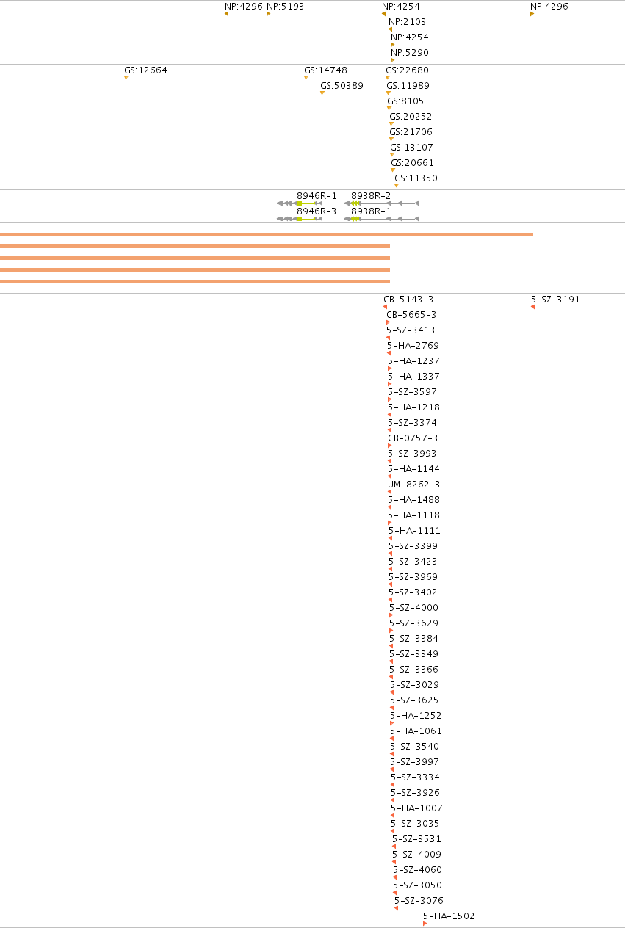Open the 8938R-2 gene model label
The image size is (625, 928).
[371, 196]
